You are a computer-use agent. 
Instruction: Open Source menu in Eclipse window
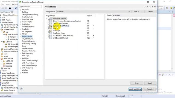8,4
